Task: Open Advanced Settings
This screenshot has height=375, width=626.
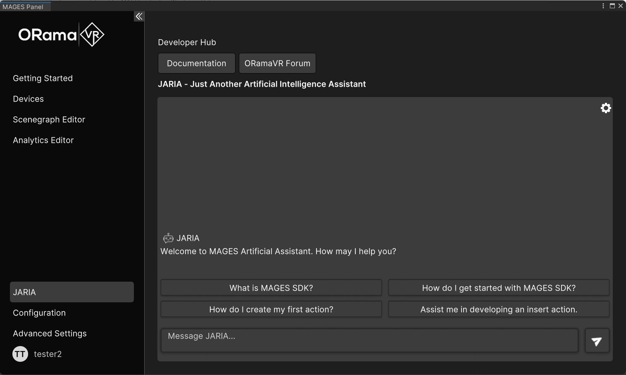Action: (50, 333)
